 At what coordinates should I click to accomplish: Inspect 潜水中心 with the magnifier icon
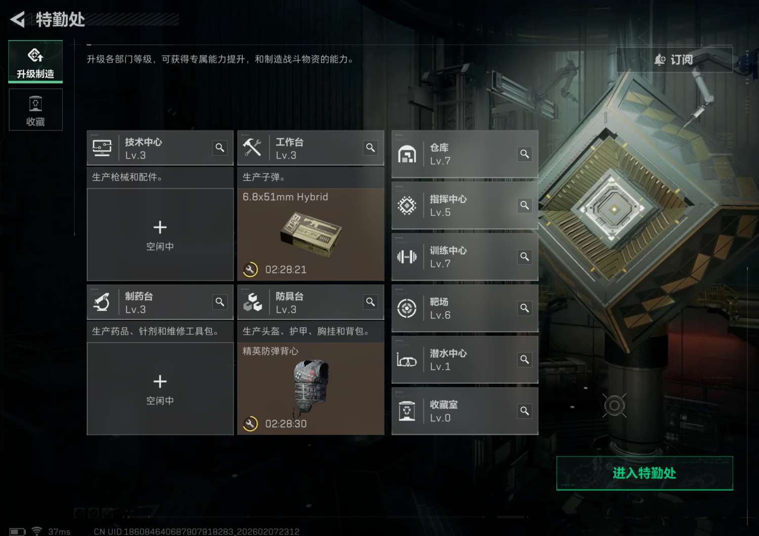tap(525, 360)
